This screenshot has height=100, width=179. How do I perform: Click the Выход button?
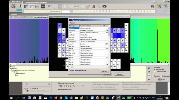pyautogui.click(x=162, y=79)
